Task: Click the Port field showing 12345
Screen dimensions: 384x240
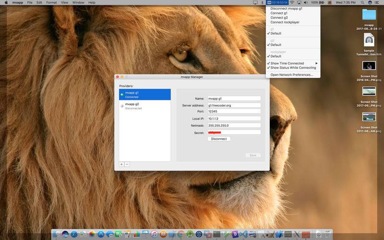Action: 234,111
